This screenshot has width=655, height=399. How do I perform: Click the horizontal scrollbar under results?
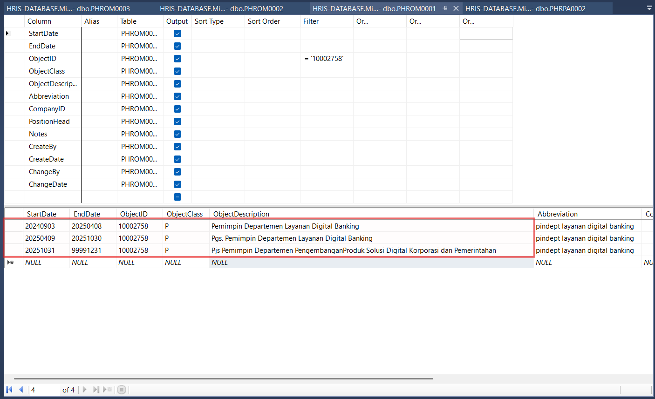pyautogui.click(x=224, y=379)
